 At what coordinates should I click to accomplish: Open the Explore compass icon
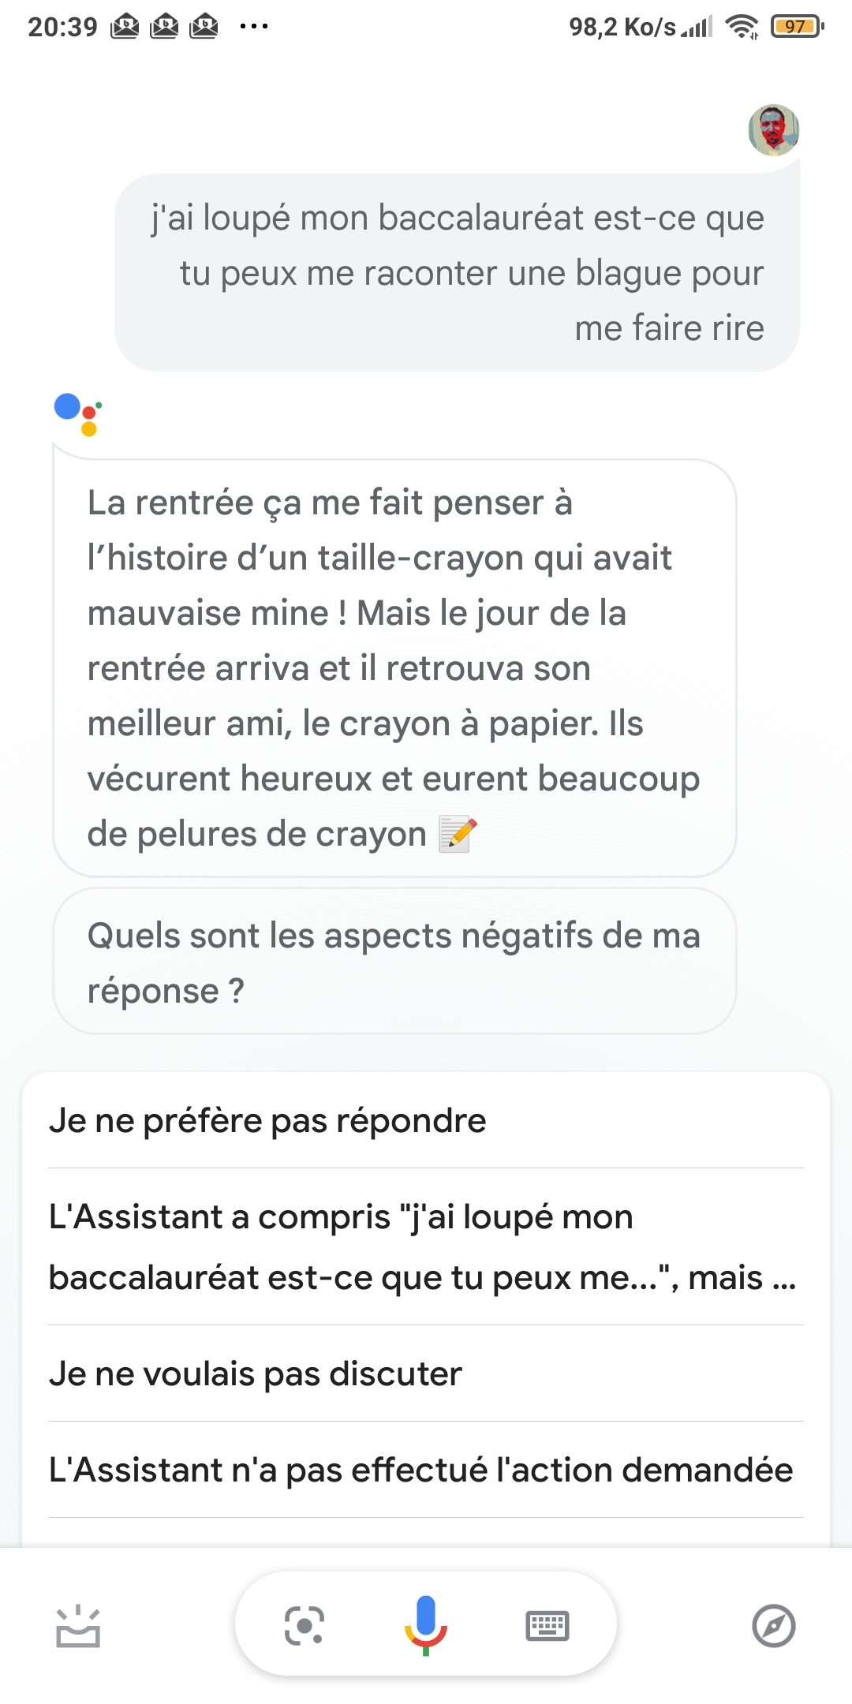click(773, 1625)
